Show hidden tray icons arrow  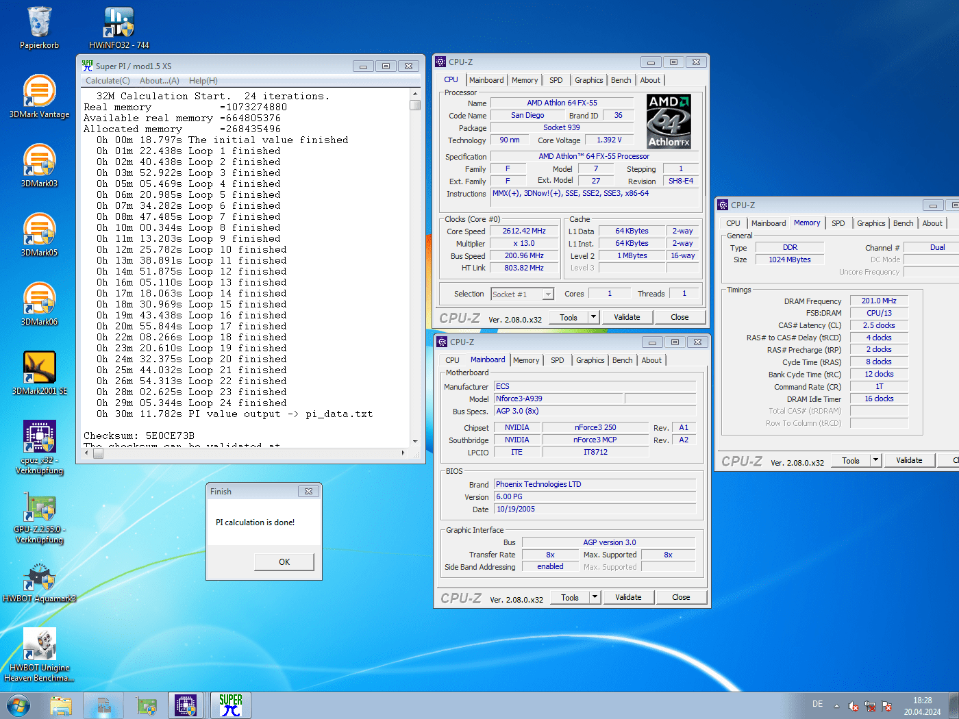[836, 705]
